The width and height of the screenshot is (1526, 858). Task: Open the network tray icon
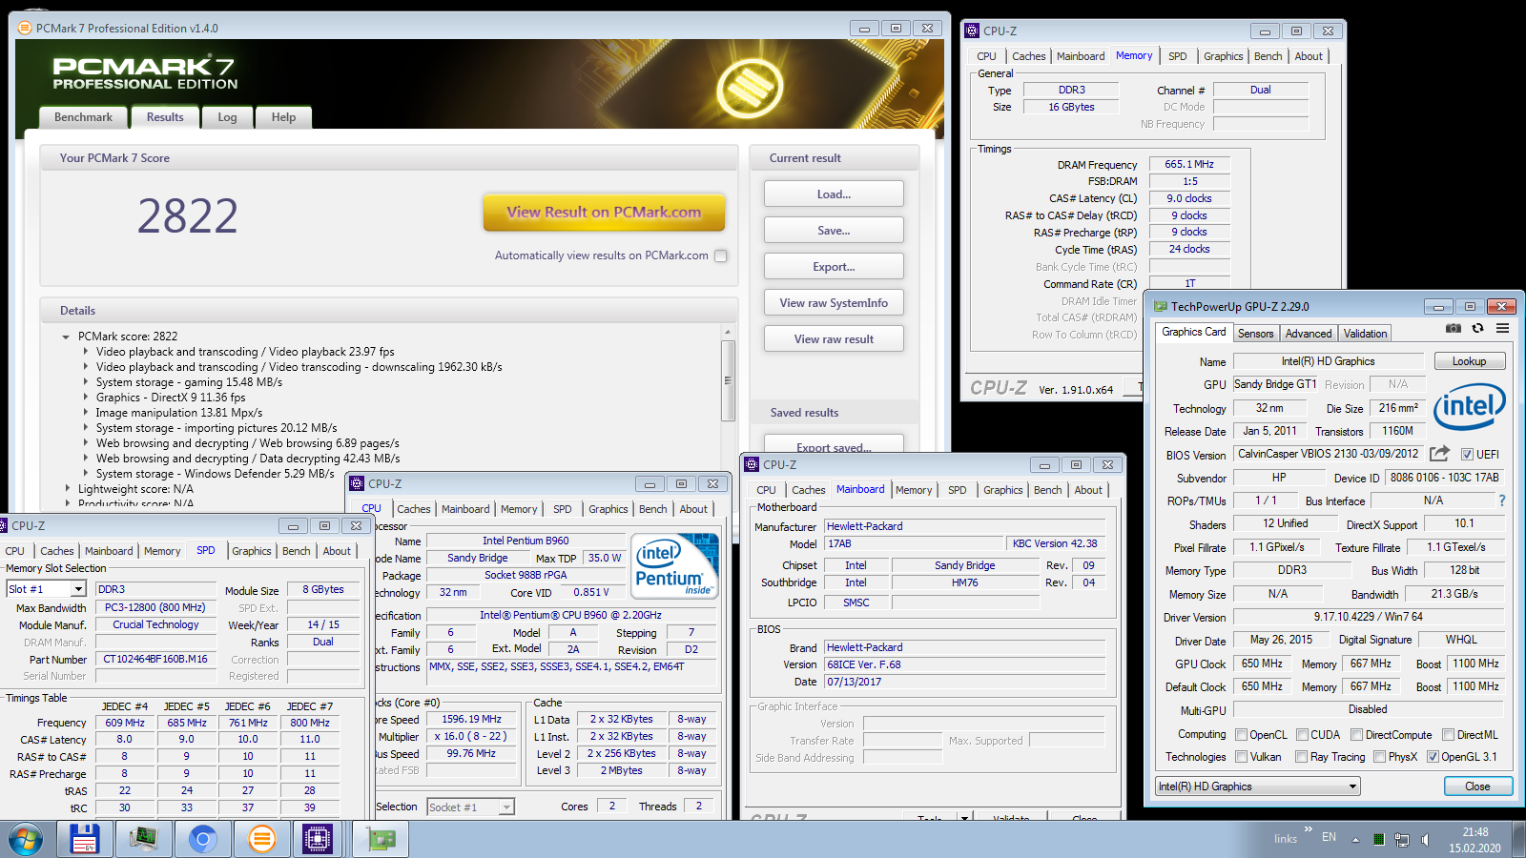[1402, 840]
